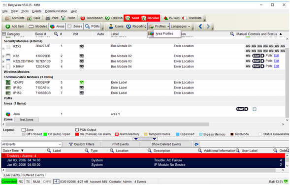Open the Reporting section
This screenshot has width=290, height=185.
136,27
